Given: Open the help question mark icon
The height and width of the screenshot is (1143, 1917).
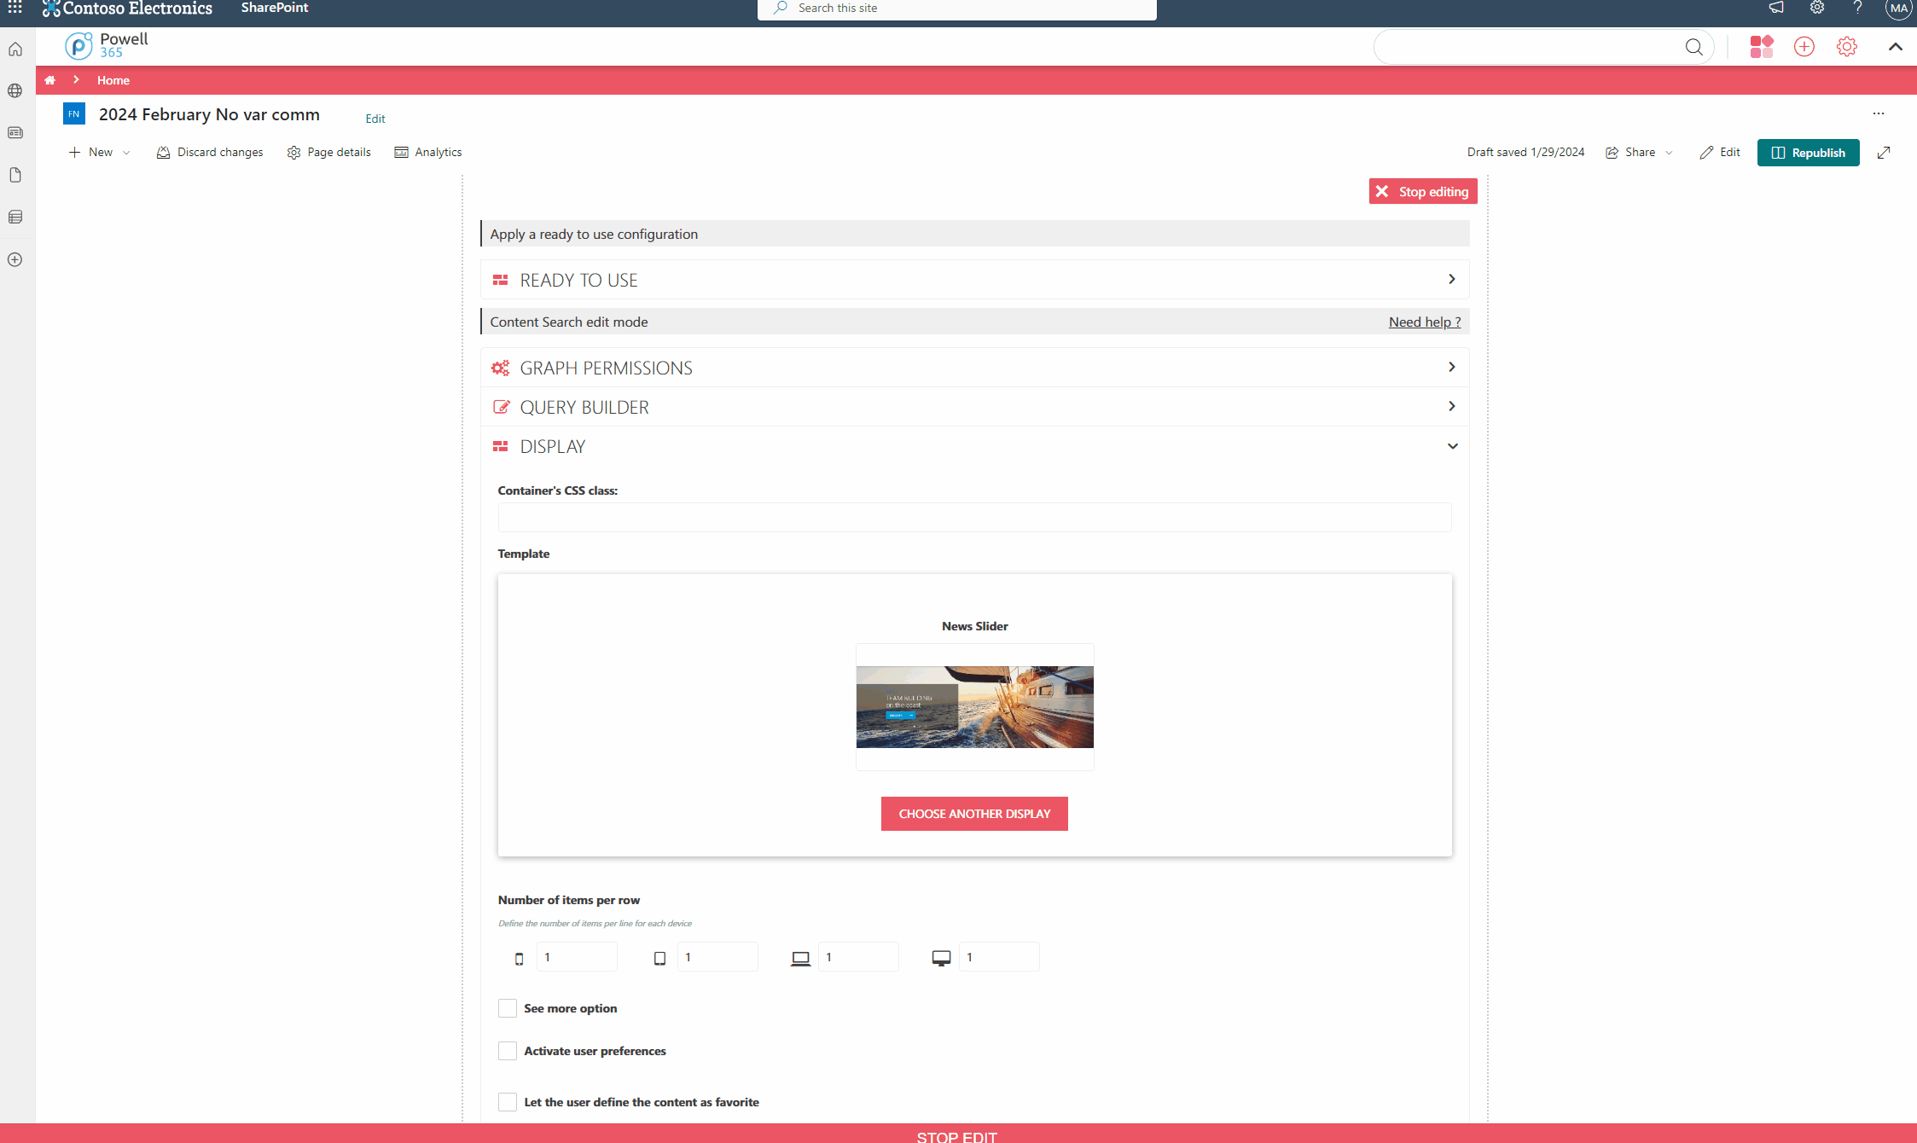Looking at the screenshot, I should (x=1857, y=8).
